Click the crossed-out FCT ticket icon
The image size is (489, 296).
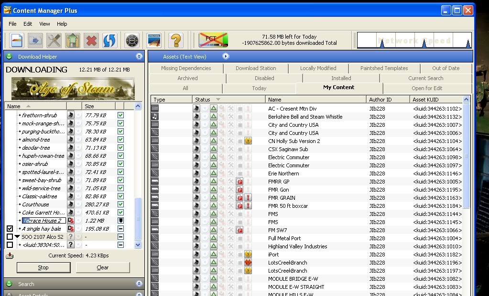213,40
